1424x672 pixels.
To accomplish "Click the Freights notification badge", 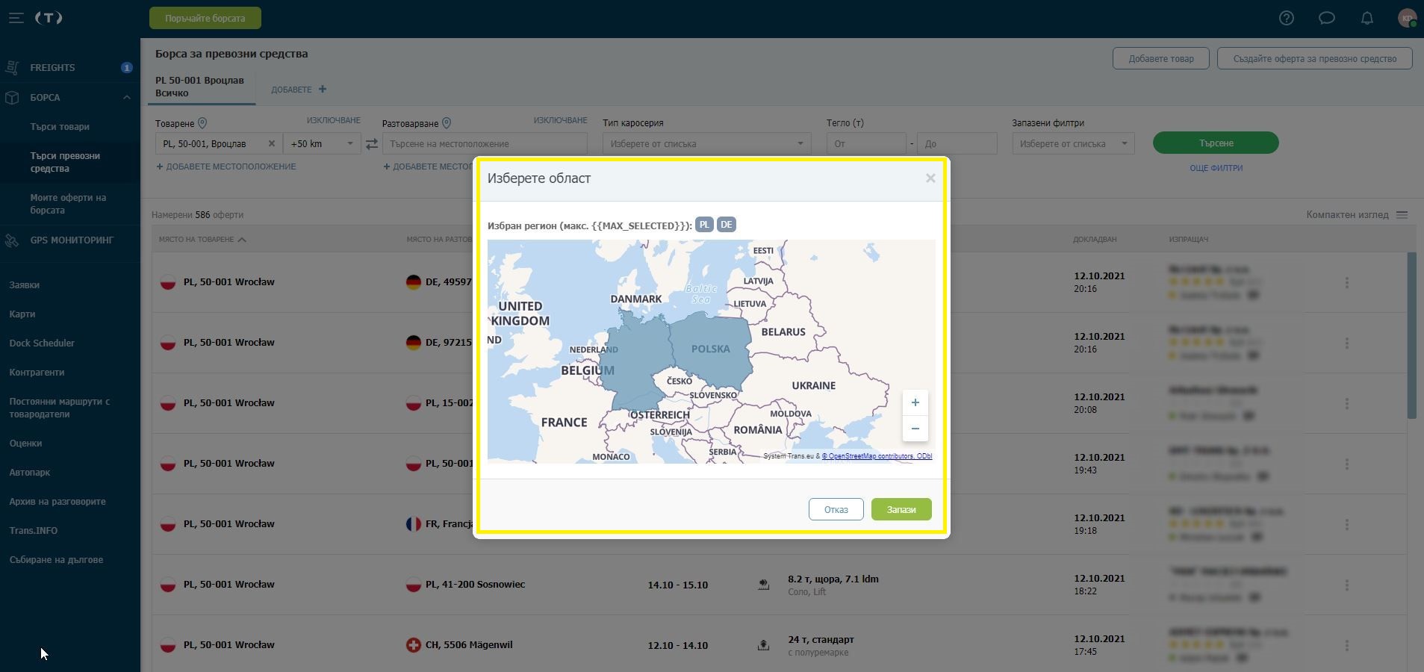I will point(127,67).
